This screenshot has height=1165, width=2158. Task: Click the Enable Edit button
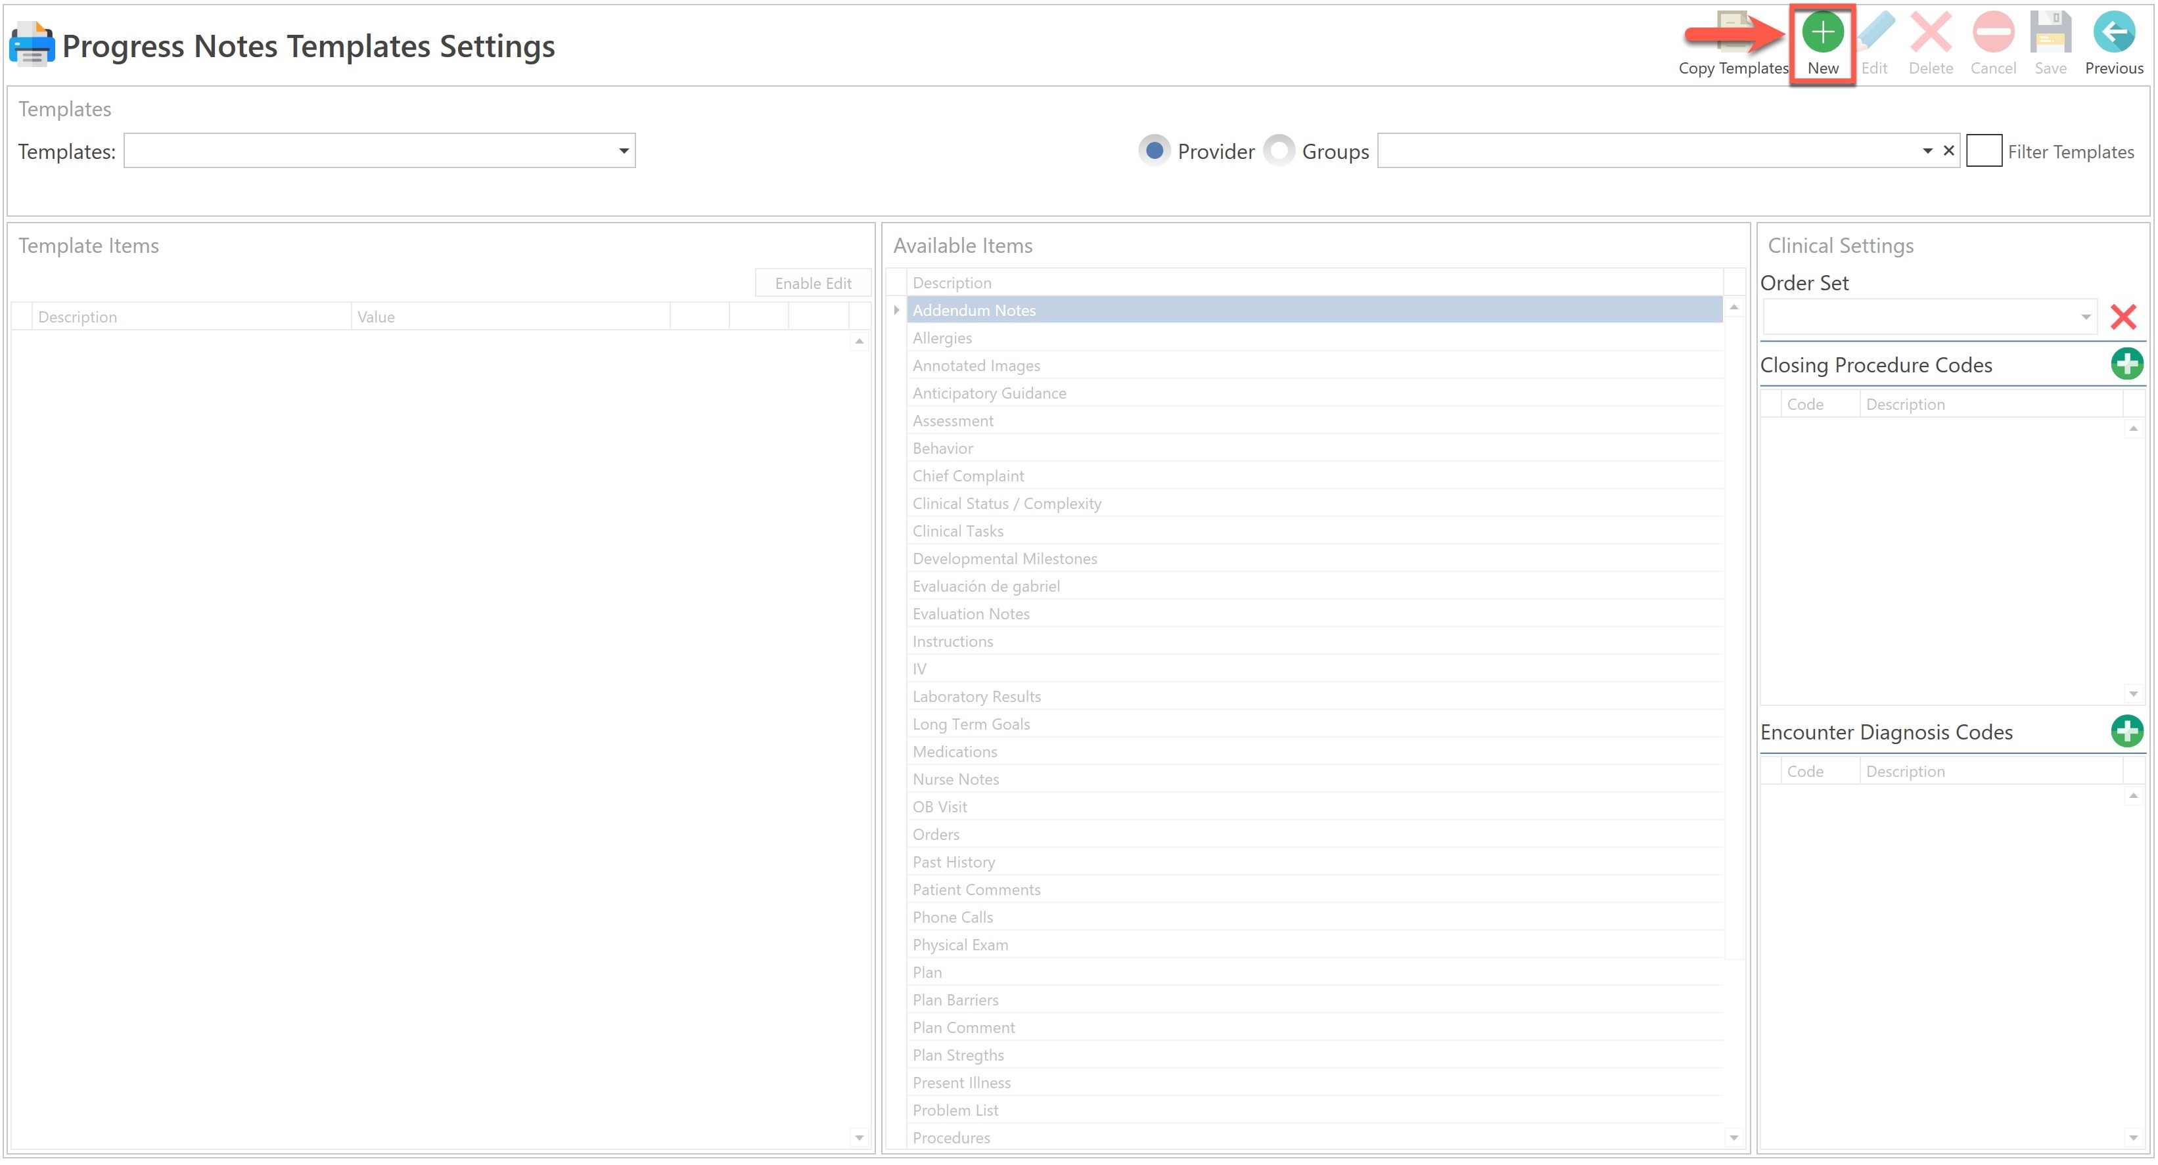click(813, 284)
